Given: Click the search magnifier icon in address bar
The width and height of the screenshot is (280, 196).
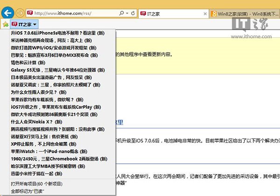Looking at the screenshot, I should pos(121,13).
